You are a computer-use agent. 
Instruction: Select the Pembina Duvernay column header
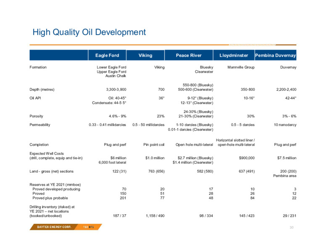276,55
